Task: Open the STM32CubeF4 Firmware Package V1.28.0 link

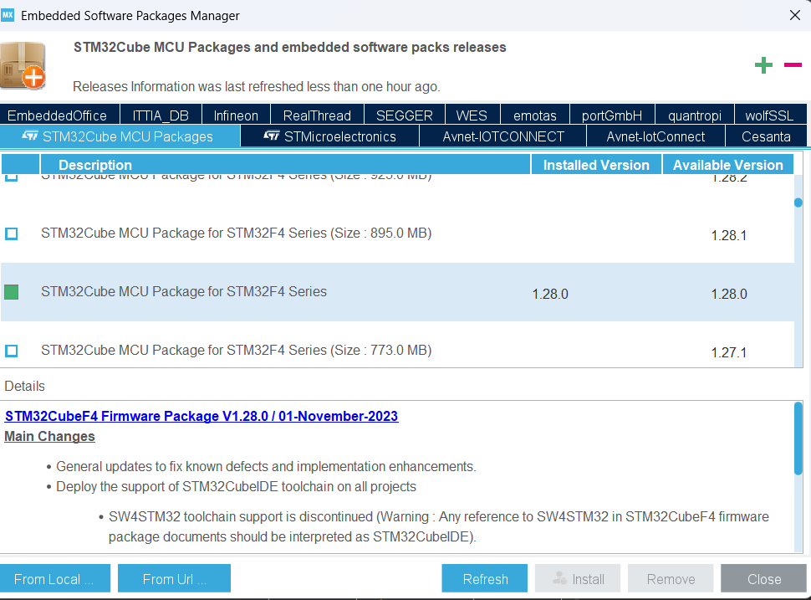Action: coord(201,416)
